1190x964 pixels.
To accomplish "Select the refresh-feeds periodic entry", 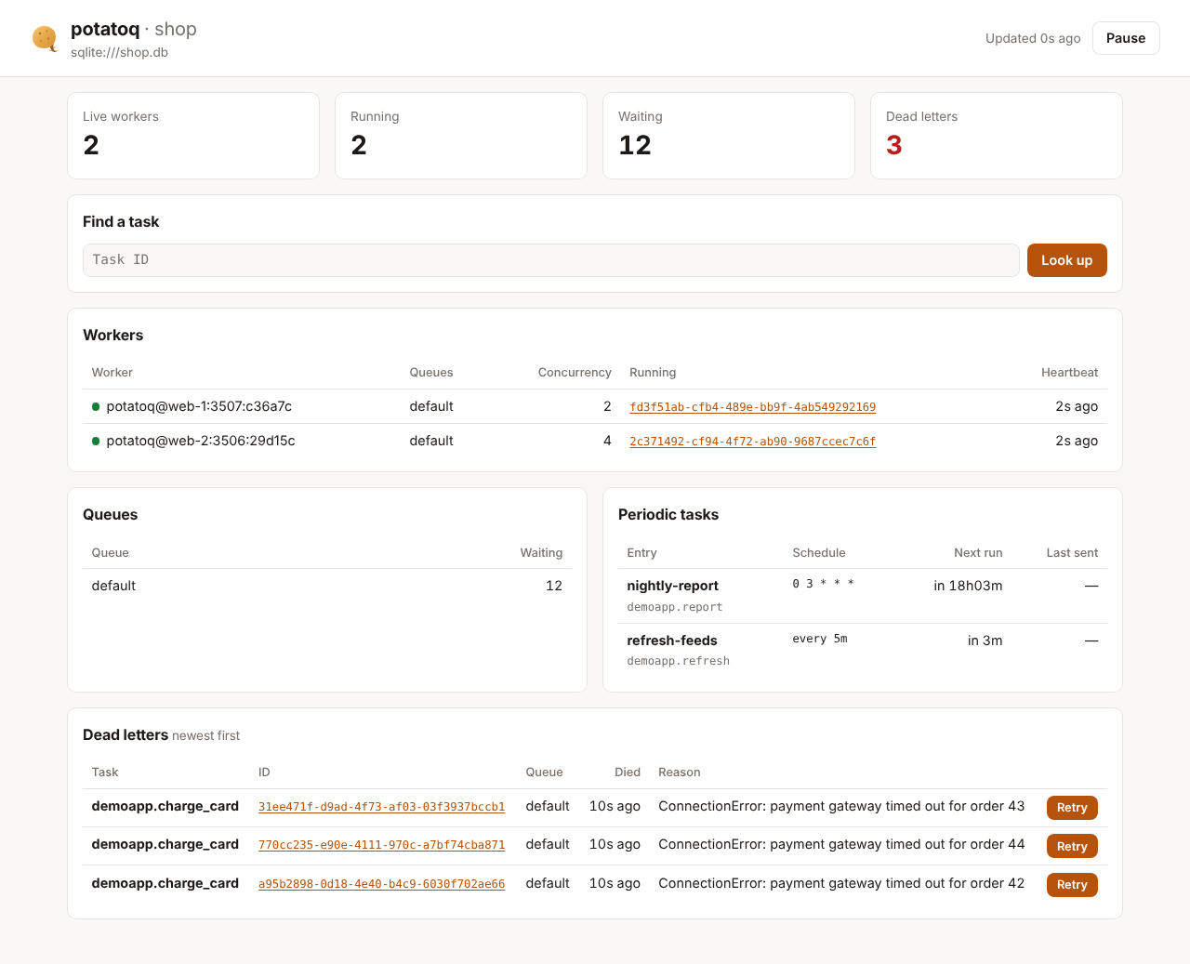I will (x=672, y=640).
